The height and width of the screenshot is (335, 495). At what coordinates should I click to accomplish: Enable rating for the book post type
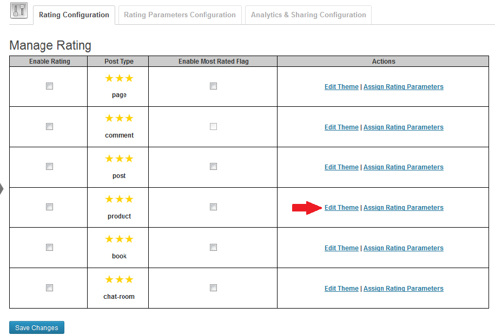pos(50,248)
